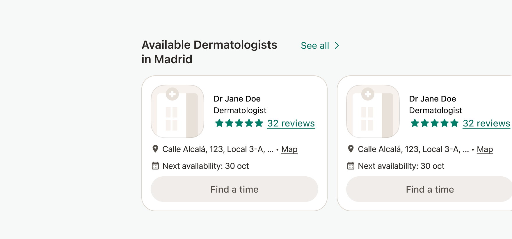512x239 pixels.
Task: Open 32 reviews link on second card
Action: pyautogui.click(x=486, y=123)
